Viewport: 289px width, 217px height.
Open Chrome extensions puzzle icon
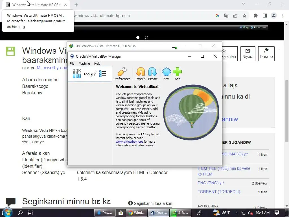(256, 16)
